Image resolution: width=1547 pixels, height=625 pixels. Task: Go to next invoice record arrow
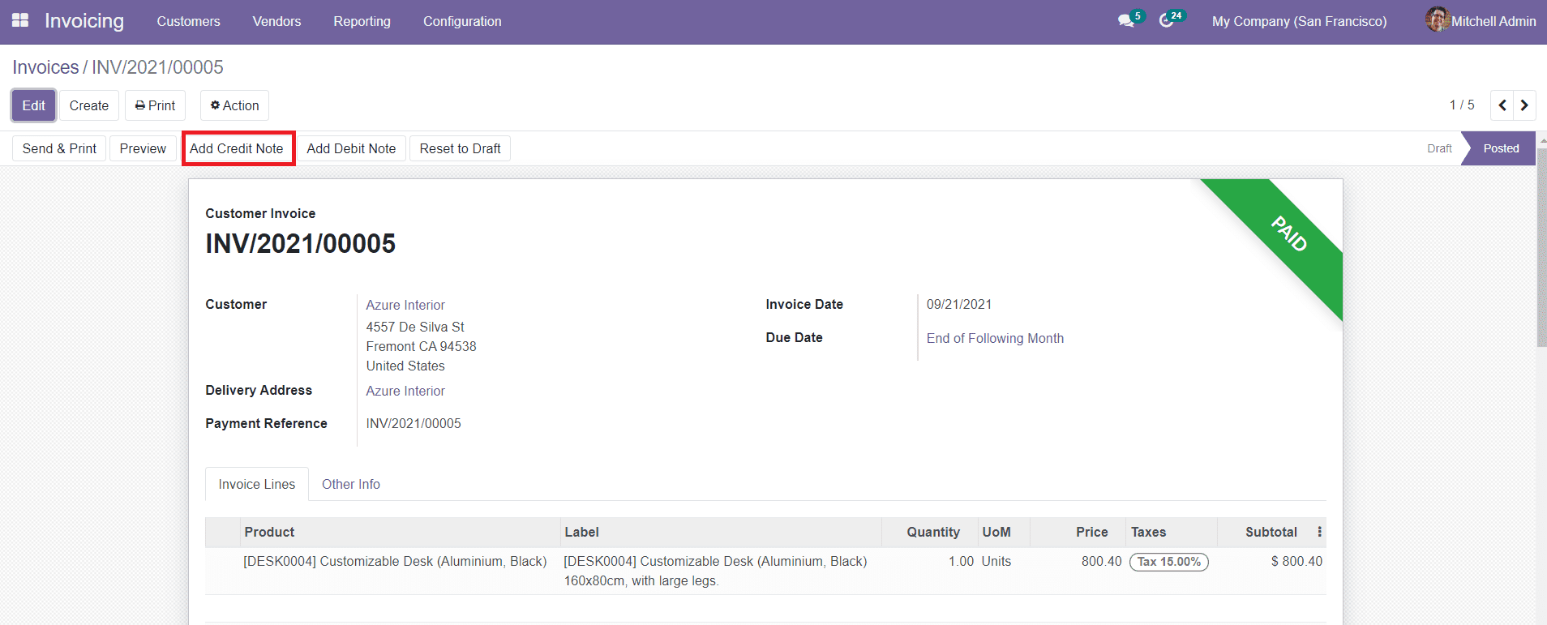(x=1524, y=105)
